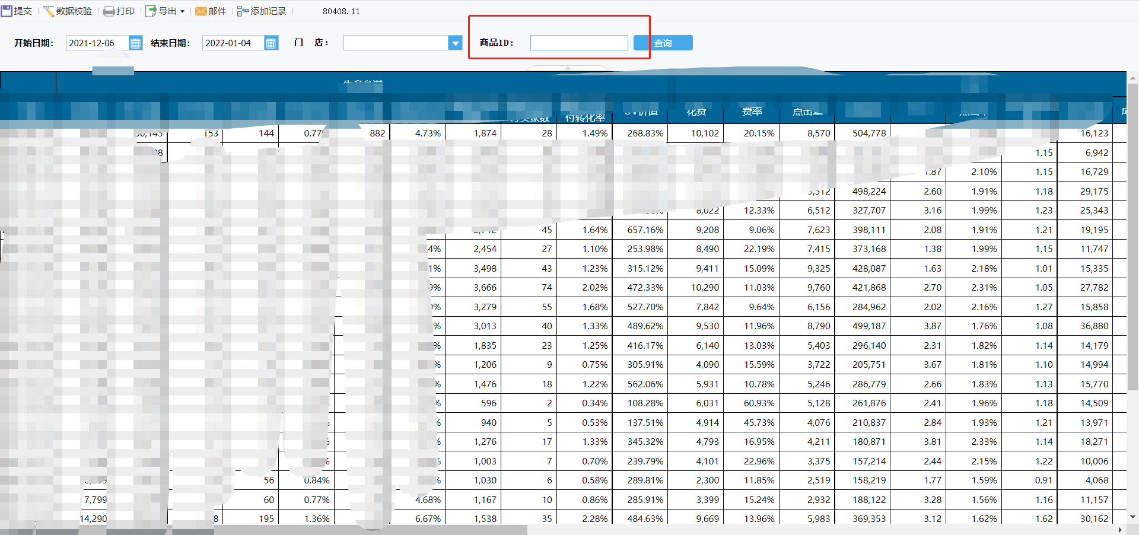Expand the 导出 dropdown arrow
The width and height of the screenshot is (1139, 535).
tap(182, 11)
